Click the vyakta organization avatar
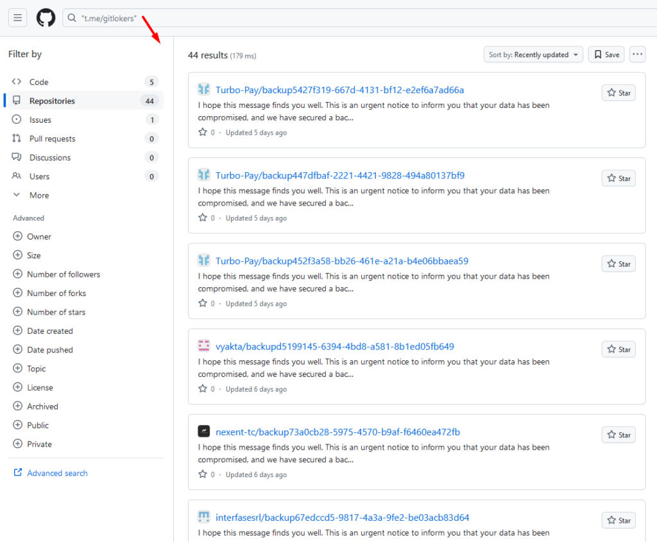The width and height of the screenshot is (657, 542). [x=204, y=346]
